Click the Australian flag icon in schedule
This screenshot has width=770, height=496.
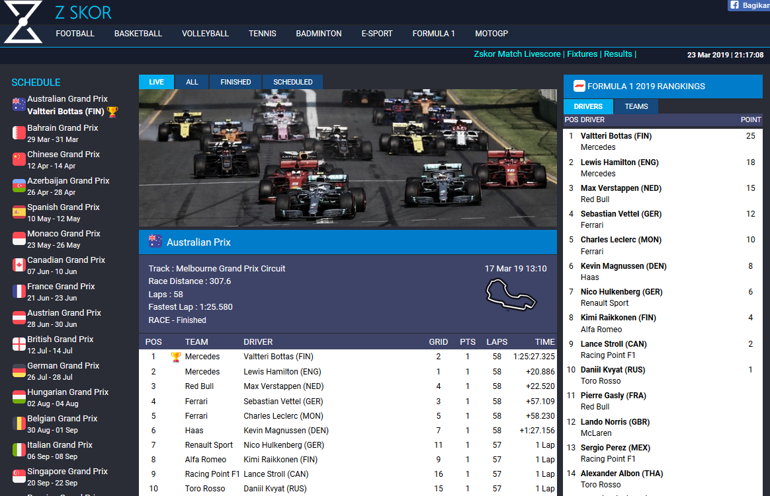(19, 104)
